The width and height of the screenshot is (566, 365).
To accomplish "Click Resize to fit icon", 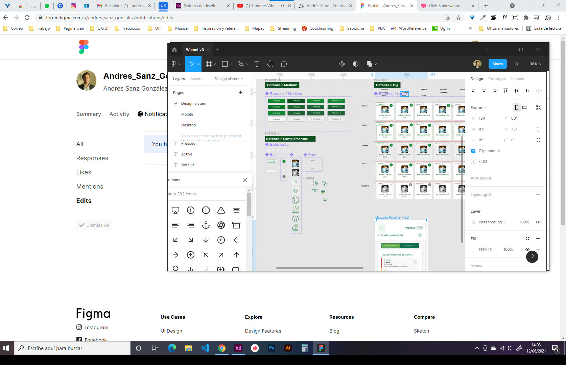I will [538, 107].
